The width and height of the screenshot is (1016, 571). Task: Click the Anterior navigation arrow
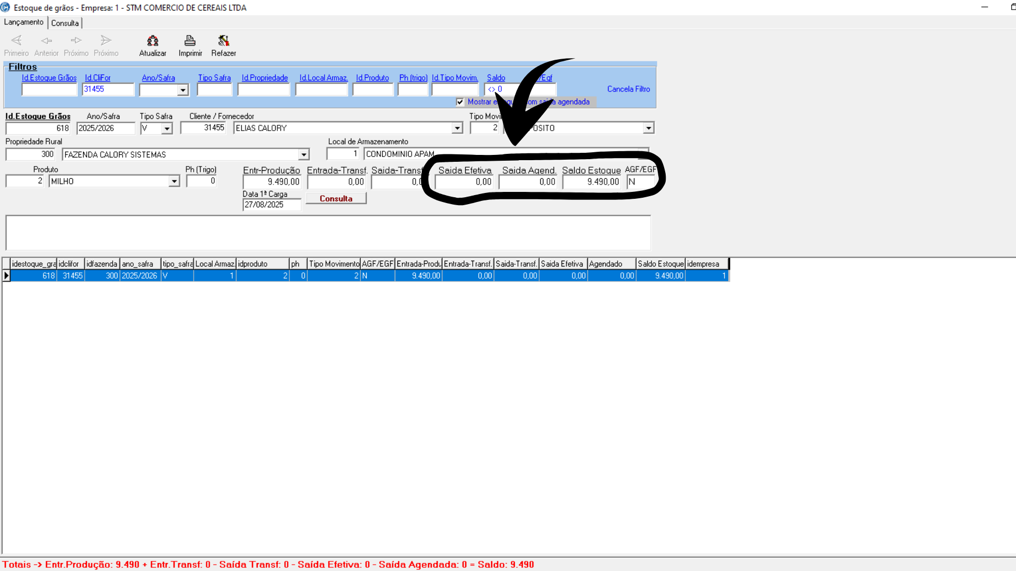(47, 41)
